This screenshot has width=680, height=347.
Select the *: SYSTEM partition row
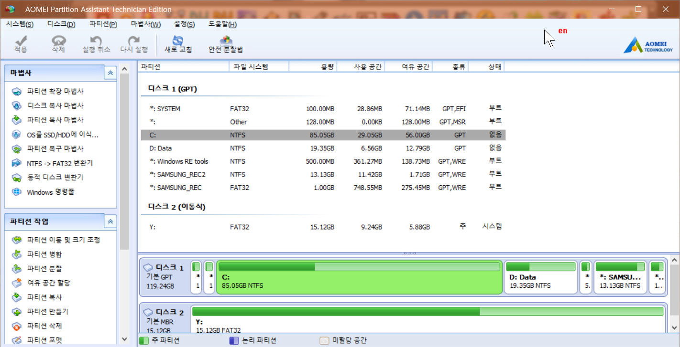323,109
